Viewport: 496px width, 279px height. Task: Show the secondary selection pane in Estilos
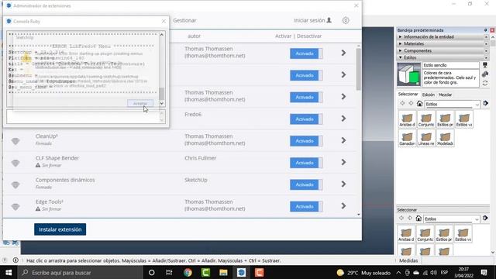[485, 65]
